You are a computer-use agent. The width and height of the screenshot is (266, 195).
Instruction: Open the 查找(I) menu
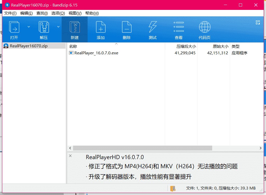[42, 13]
